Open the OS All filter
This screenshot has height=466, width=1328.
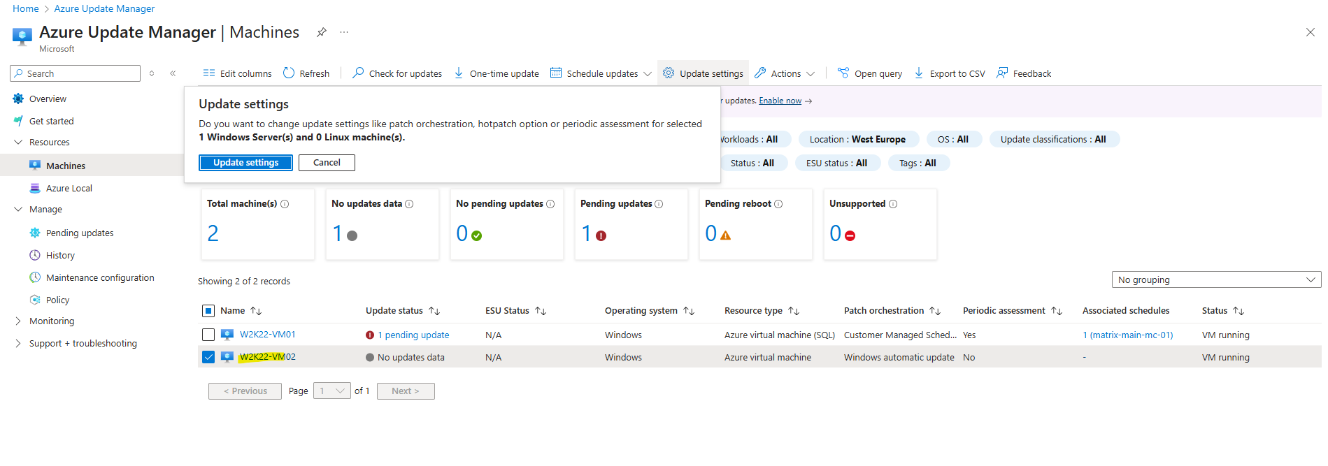[953, 139]
